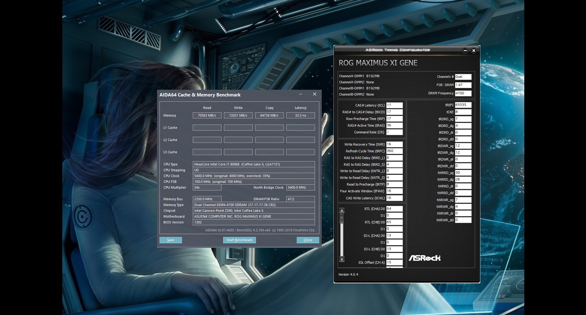Click the Close button in AIDA64 window
The height and width of the screenshot is (315, 586).
[x=308, y=240]
